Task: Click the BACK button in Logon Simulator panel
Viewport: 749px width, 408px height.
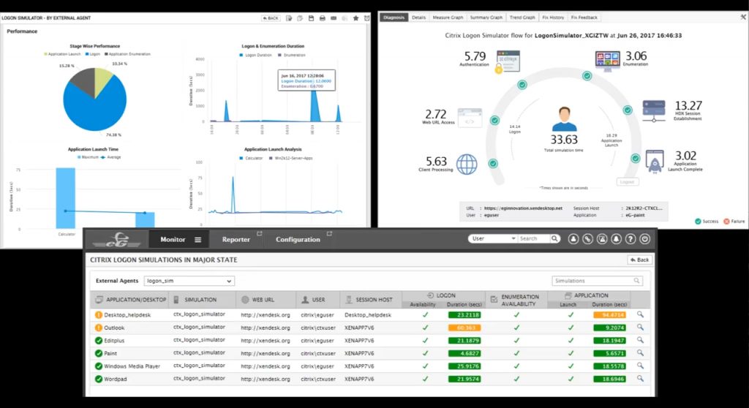Action: tap(271, 18)
